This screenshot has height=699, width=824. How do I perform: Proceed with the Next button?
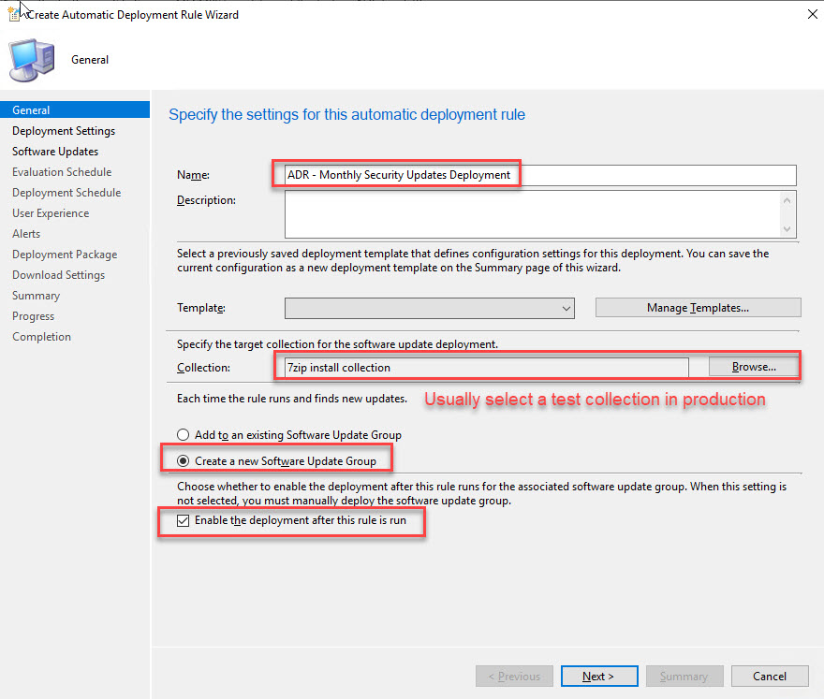point(599,676)
